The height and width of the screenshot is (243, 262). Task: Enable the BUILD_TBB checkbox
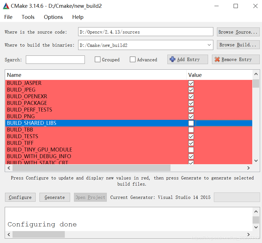(x=191, y=130)
